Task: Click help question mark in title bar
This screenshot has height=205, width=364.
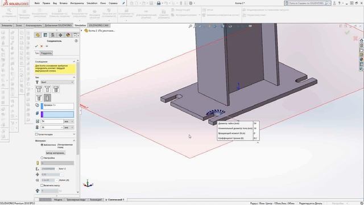Action: click(339, 3)
